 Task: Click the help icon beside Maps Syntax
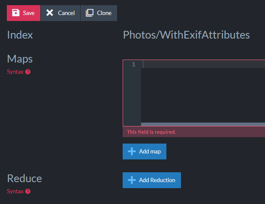[28, 72]
